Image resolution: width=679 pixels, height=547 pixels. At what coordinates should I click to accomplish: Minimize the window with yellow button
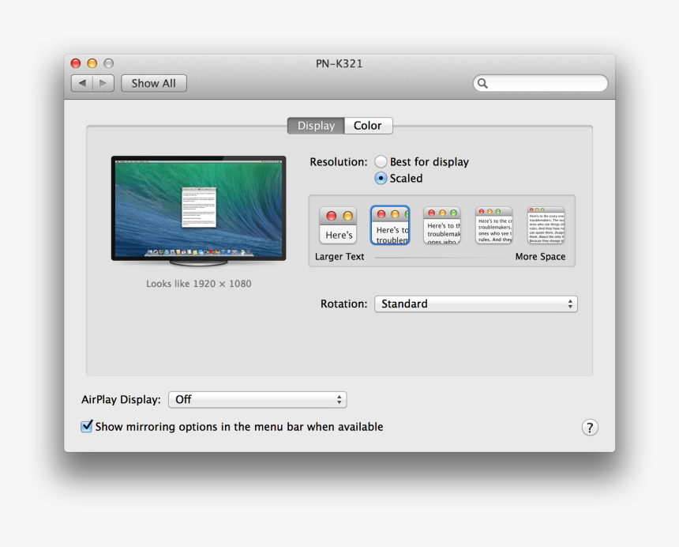[x=92, y=63]
